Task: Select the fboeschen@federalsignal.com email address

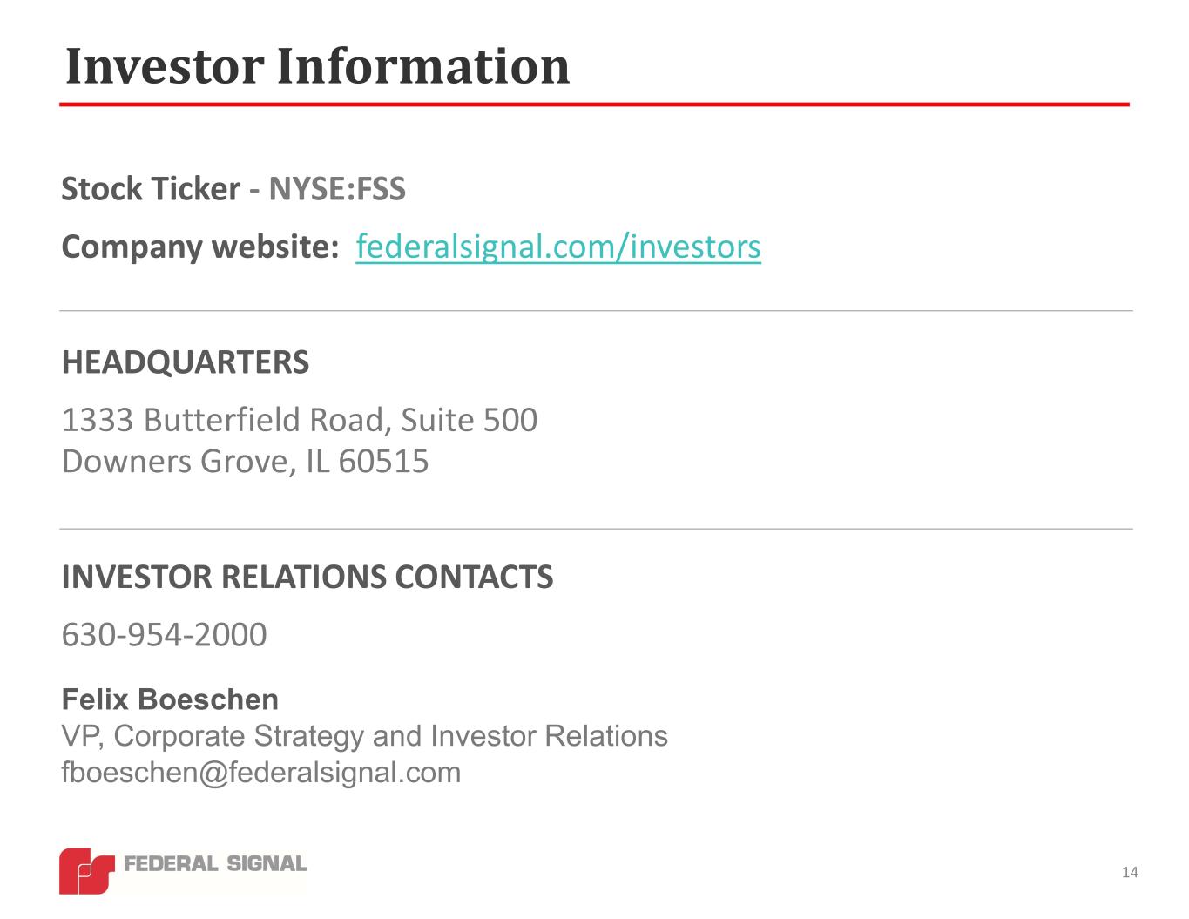Action: [x=260, y=773]
